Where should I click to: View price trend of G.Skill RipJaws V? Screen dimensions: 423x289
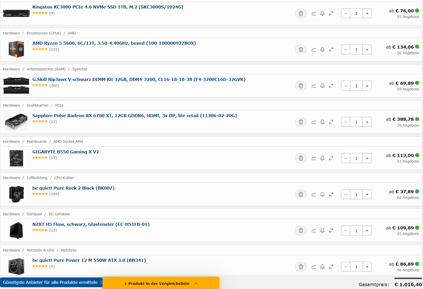[314, 86]
